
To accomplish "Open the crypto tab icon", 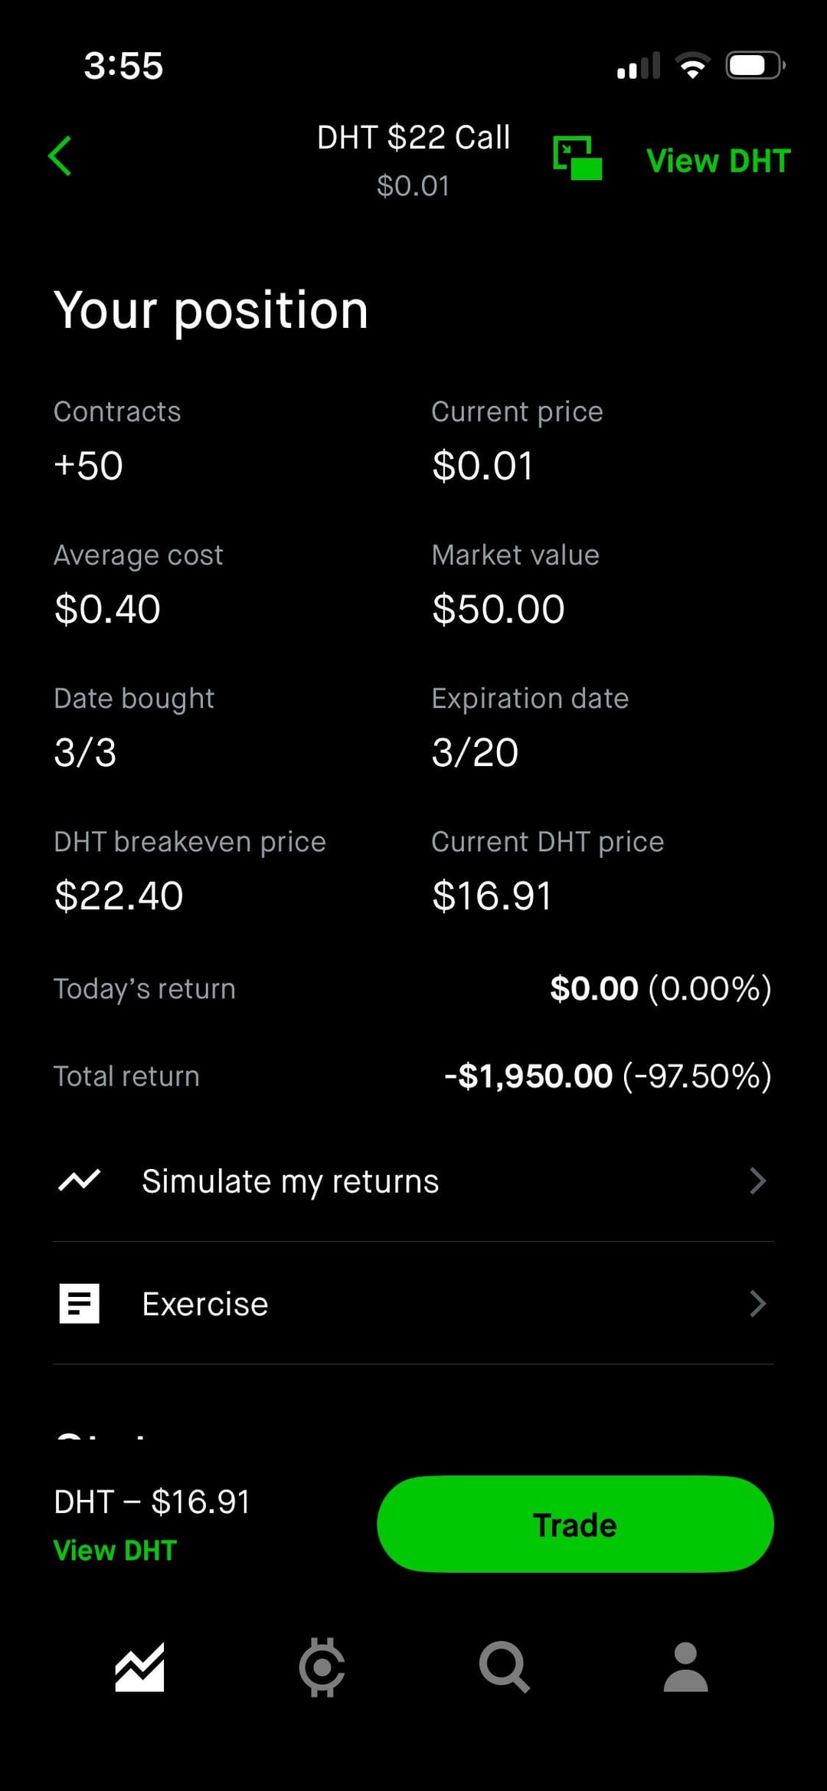I will [322, 1667].
